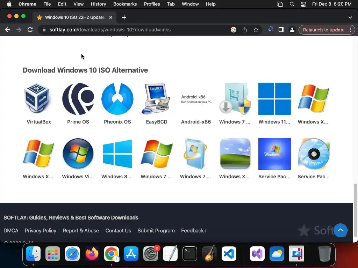358x268 pixels.
Task: Open the Window menu
Action: [x=190, y=4]
